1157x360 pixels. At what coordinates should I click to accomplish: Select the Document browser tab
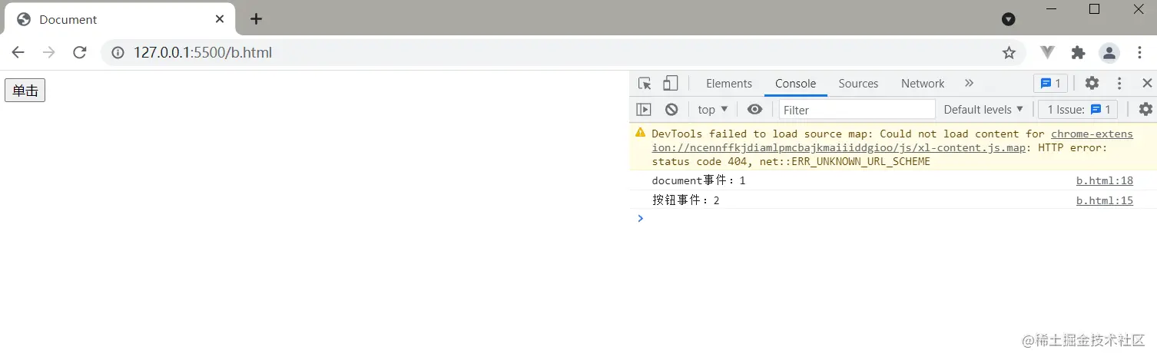(x=119, y=19)
